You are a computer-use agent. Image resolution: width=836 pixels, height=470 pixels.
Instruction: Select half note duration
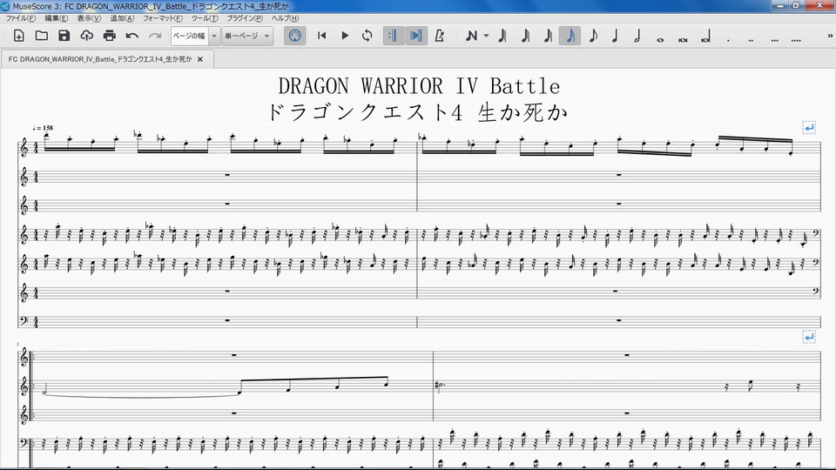pos(637,36)
